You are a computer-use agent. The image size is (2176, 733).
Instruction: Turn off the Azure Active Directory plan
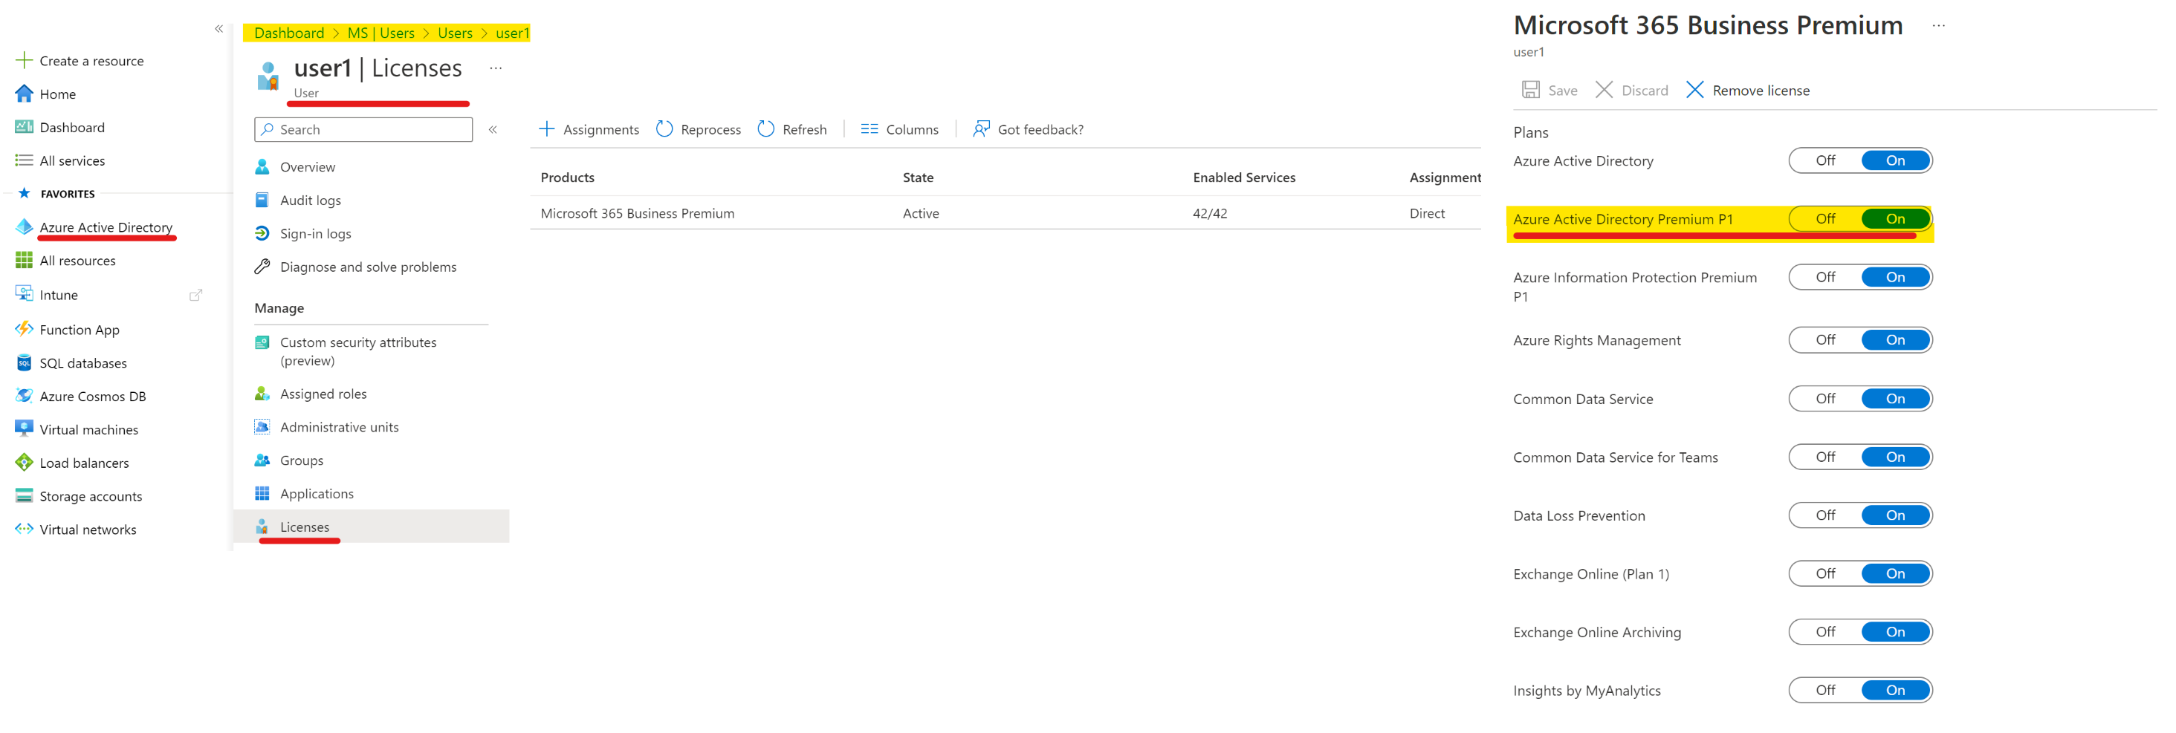(1824, 160)
